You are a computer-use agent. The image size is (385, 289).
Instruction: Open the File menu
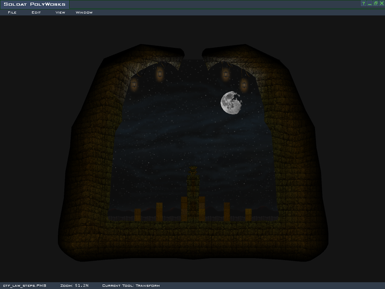[12, 12]
